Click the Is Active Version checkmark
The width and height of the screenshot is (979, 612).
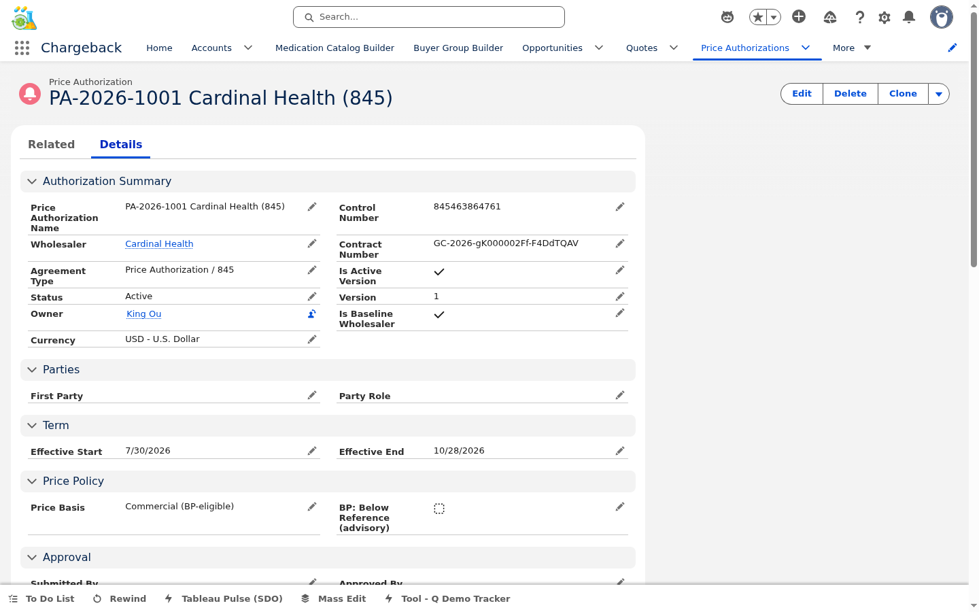point(439,272)
